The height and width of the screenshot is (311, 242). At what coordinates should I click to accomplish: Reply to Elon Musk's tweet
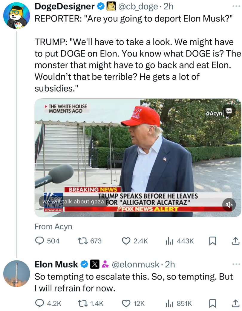click(x=48, y=303)
